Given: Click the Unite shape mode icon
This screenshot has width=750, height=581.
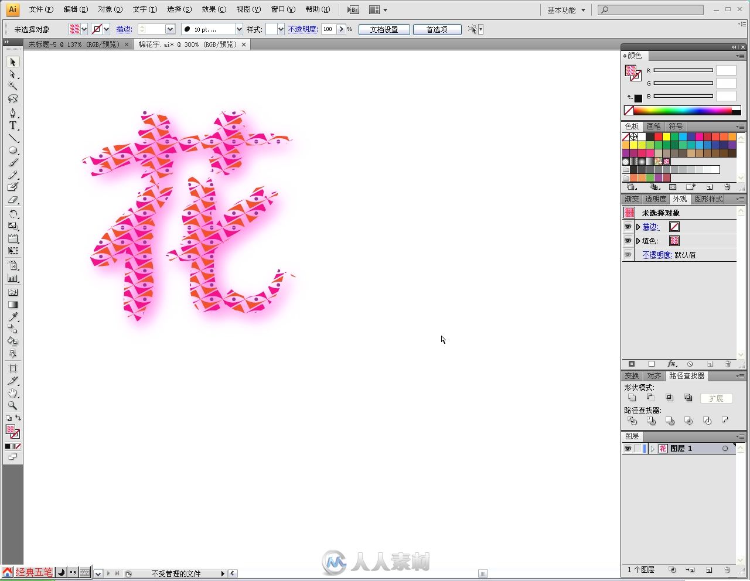Looking at the screenshot, I should tap(632, 398).
